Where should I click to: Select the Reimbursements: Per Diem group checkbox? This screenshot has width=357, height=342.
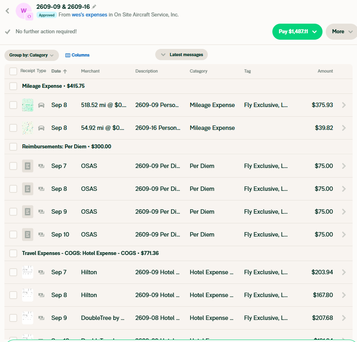point(13,147)
